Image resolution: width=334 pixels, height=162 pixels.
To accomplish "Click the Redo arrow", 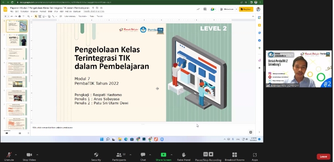I will pos(16,16).
